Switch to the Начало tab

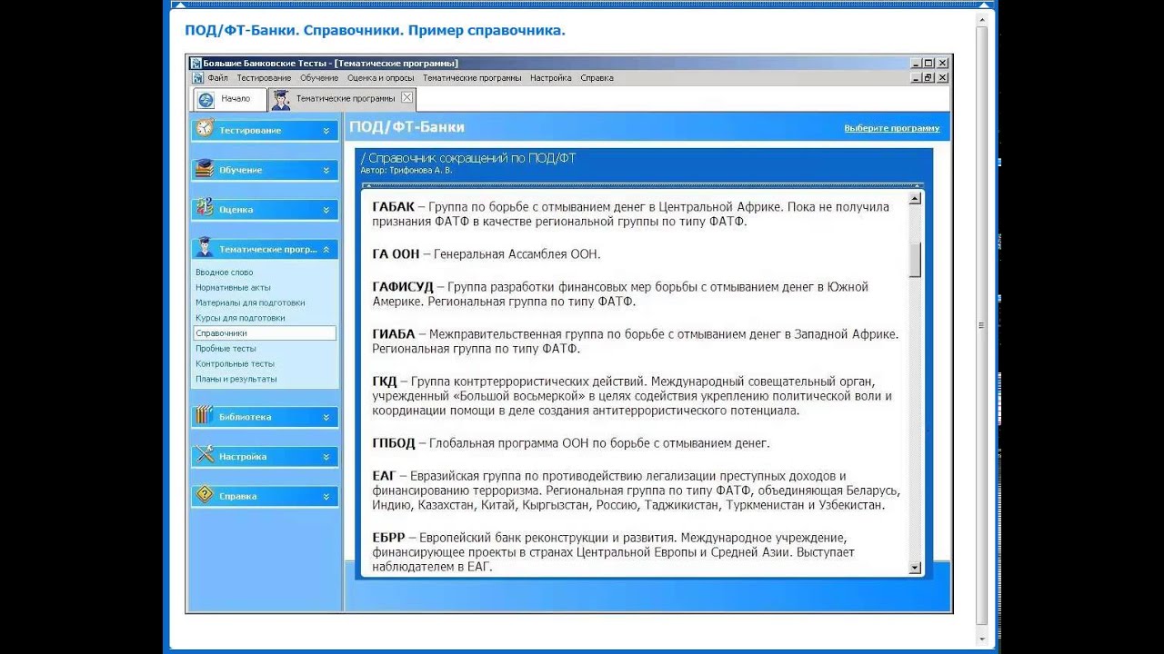pyautogui.click(x=229, y=99)
